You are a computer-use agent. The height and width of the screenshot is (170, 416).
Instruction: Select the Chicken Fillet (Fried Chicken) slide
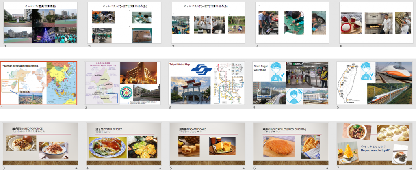pyautogui.click(x=290, y=144)
